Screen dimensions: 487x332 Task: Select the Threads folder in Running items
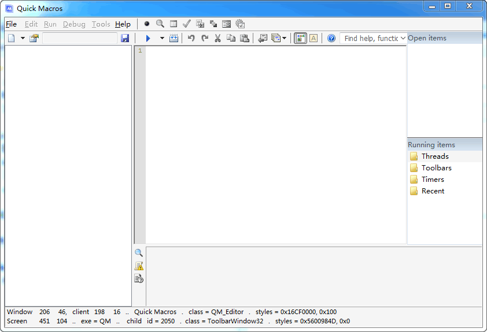pyautogui.click(x=434, y=156)
